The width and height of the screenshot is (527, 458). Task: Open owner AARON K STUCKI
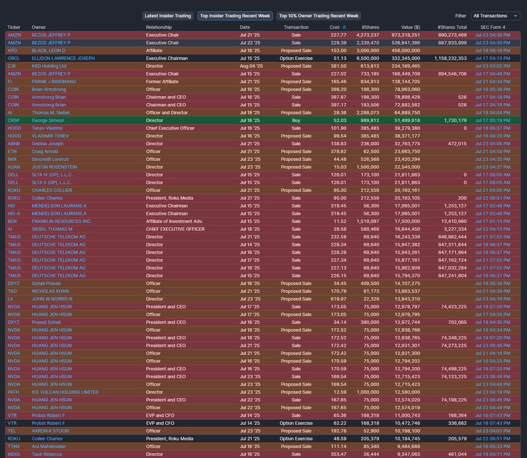(51, 431)
